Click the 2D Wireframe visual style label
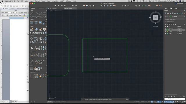Image resolution: width=186 pixels, height=104 pixels. pos(58,11)
